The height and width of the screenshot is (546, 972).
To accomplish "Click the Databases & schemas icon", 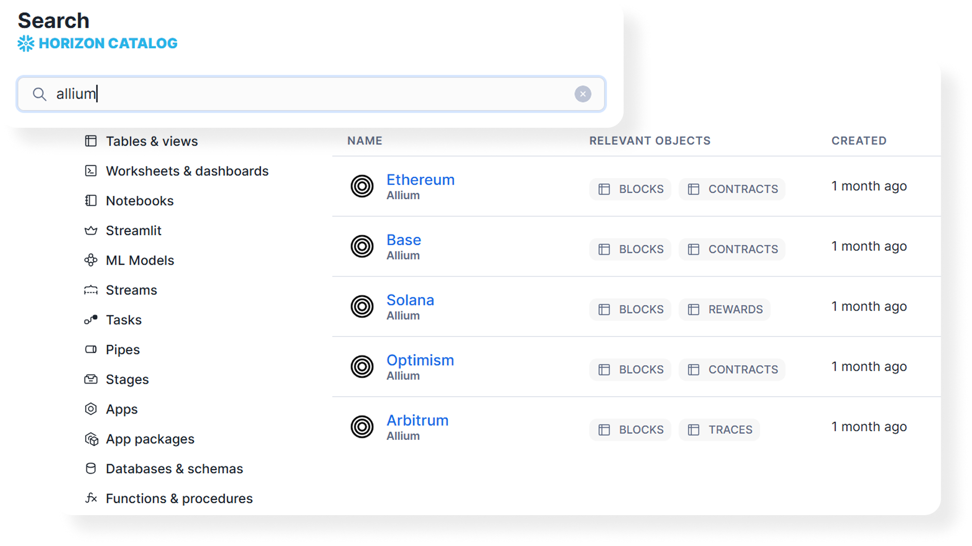I will (x=91, y=468).
